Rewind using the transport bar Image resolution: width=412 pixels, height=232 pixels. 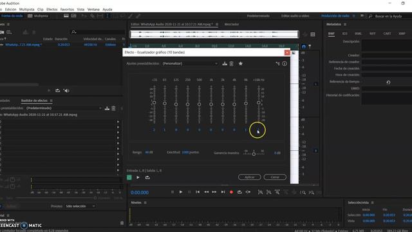pyautogui.click(x=206, y=192)
